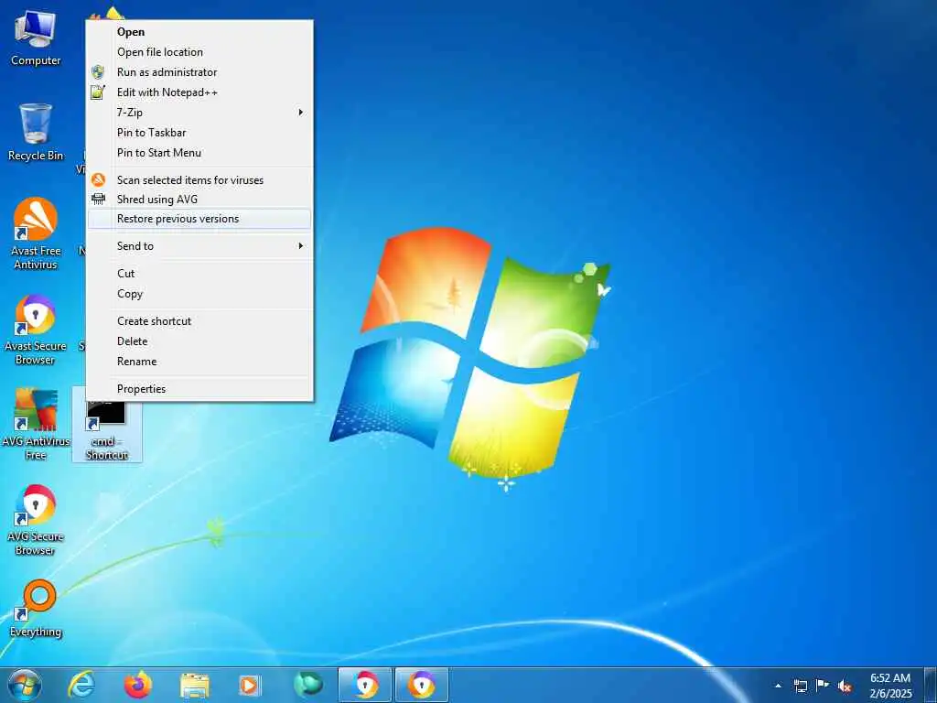Open Windows Media Player from the taskbar
937x703 pixels.
point(250,685)
